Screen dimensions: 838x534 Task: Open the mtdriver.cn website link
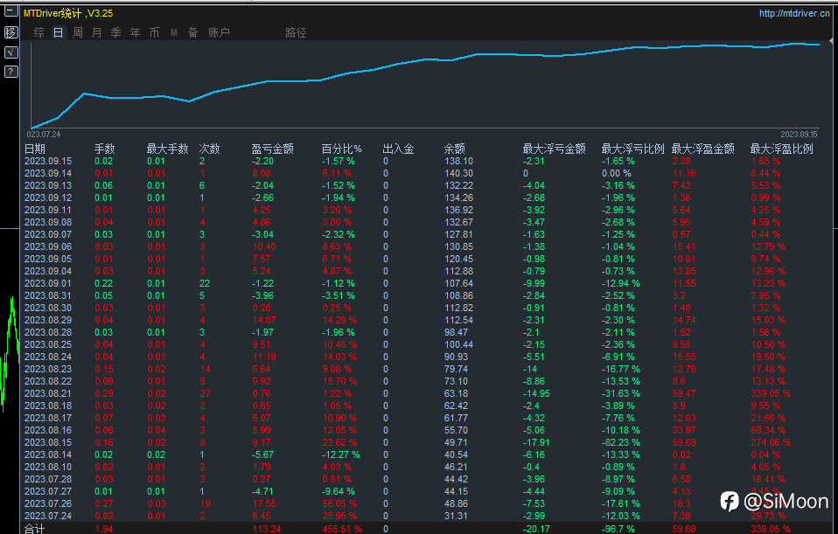(793, 13)
